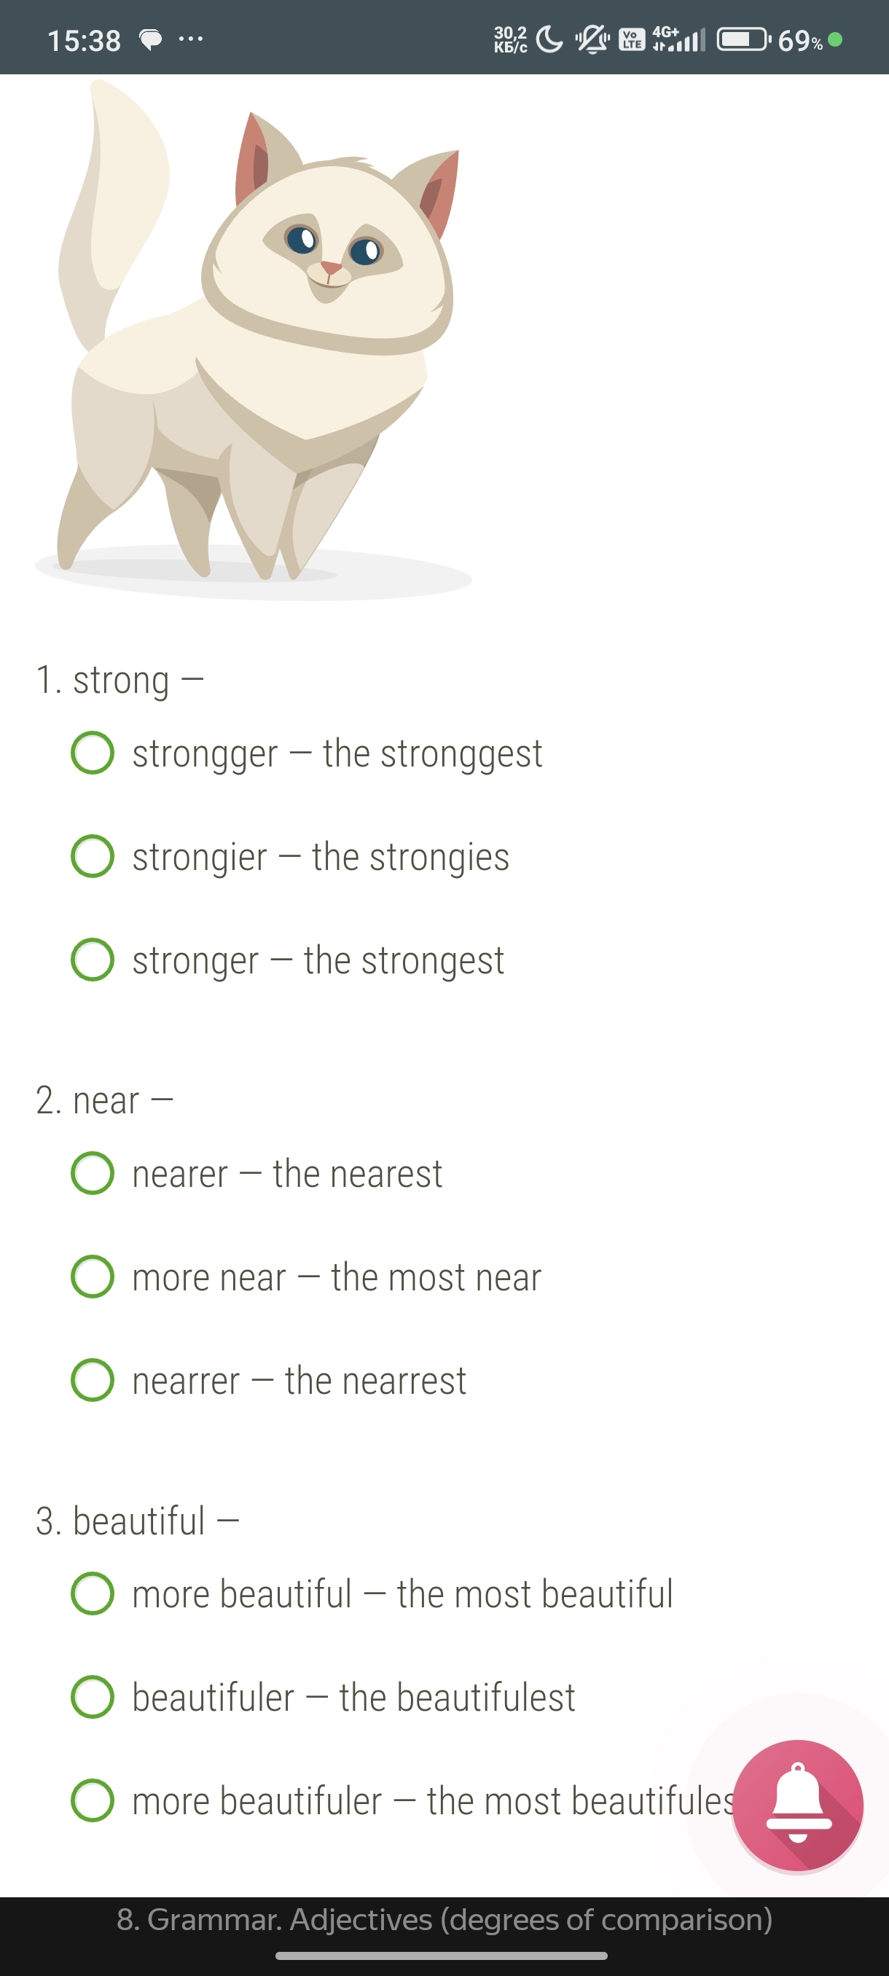Viewport: 889px width, 1976px height.
Task: Tap the chat bubble icon in status bar
Action: [150, 40]
